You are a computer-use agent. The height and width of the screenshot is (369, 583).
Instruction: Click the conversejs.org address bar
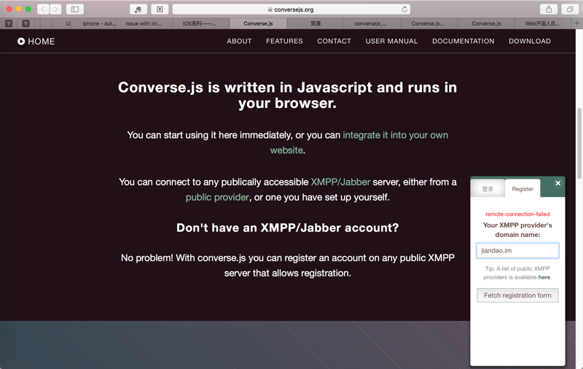291,9
